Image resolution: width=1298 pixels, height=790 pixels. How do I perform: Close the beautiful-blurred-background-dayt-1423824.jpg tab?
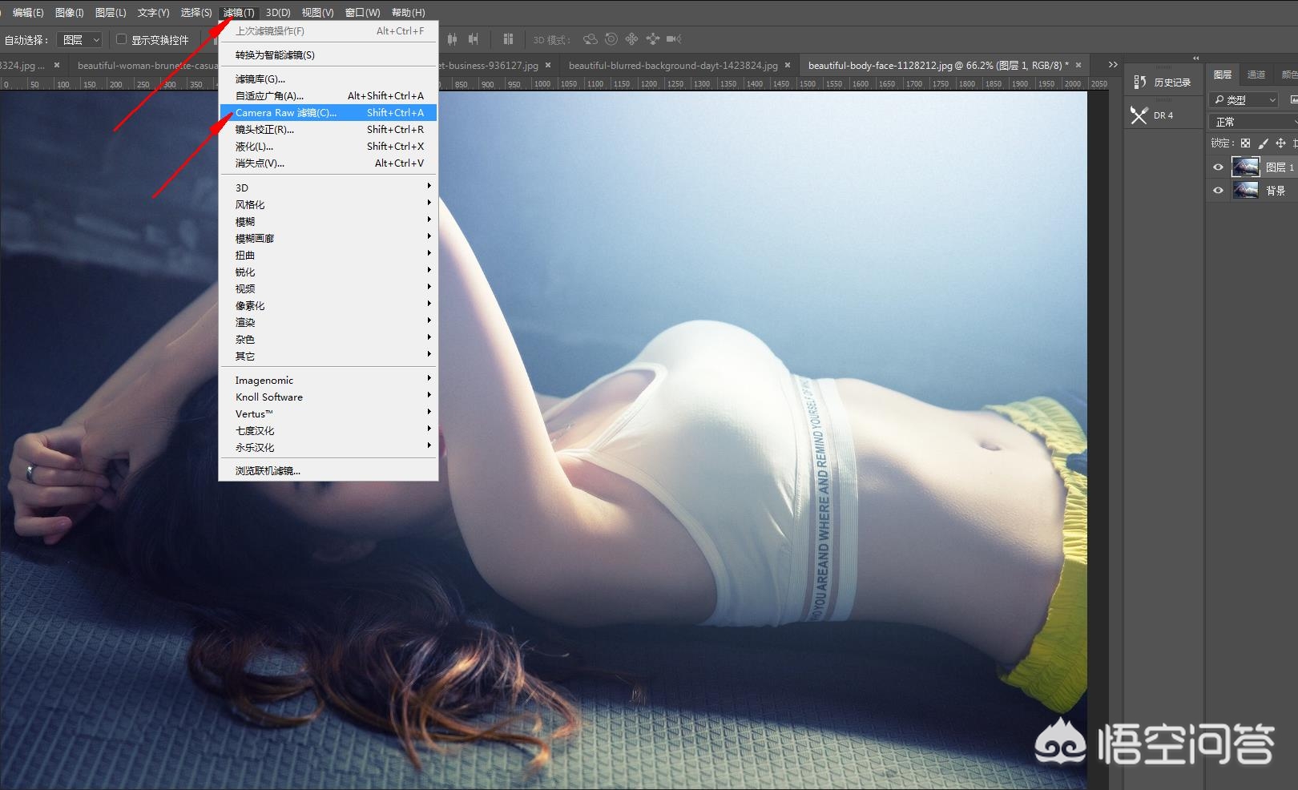pyautogui.click(x=788, y=66)
